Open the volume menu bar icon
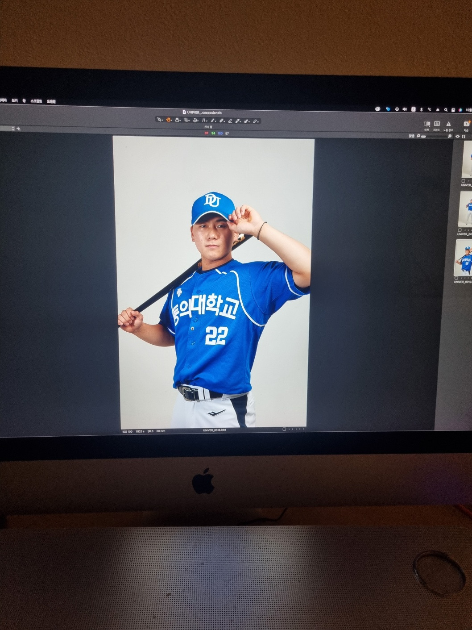The width and height of the screenshot is (472, 630). [x=405, y=109]
